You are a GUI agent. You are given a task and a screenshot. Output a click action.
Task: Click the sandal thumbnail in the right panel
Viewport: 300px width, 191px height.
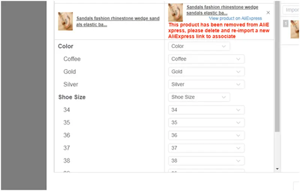[x=295, y=30]
